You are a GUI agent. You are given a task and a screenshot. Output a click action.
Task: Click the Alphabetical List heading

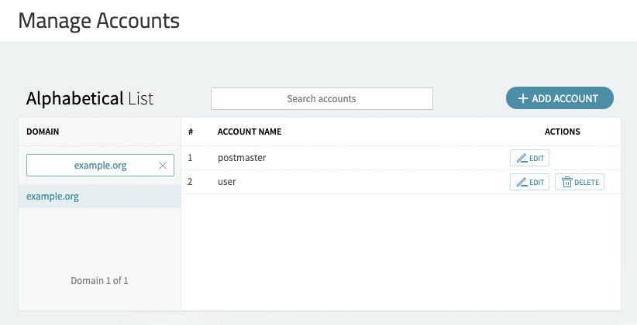[x=90, y=98]
